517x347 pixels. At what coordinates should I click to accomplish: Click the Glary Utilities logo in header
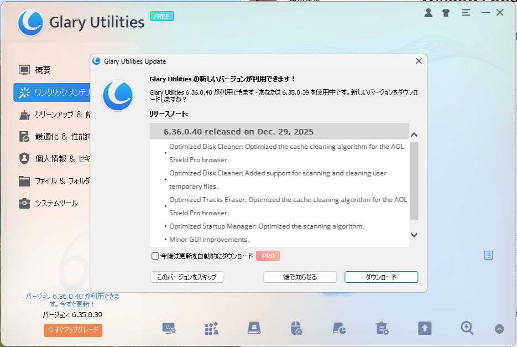(30, 23)
